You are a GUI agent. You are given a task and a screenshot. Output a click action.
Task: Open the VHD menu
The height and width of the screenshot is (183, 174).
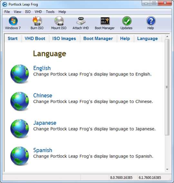tap(38, 12)
